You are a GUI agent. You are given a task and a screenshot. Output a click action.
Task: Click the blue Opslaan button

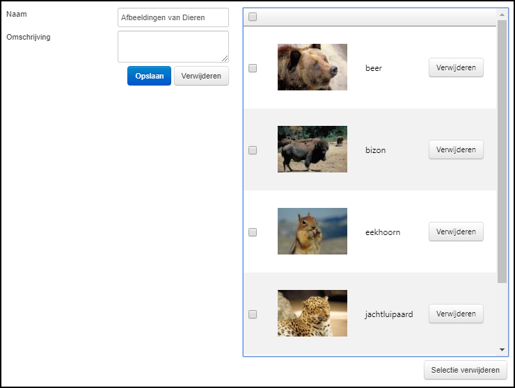pyautogui.click(x=149, y=76)
